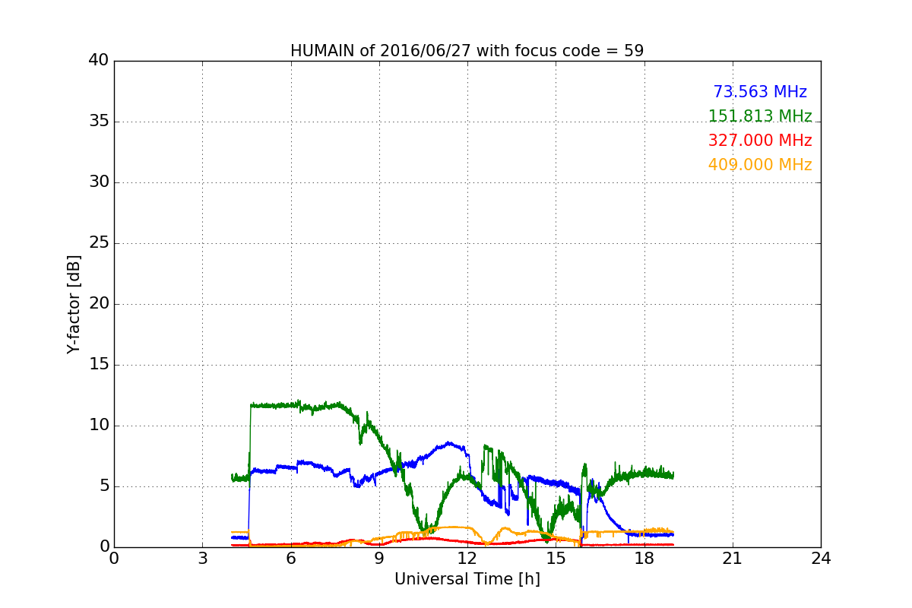Select the 151.813 MHz legend label
Screen dimensions: 912x608
click(x=760, y=116)
